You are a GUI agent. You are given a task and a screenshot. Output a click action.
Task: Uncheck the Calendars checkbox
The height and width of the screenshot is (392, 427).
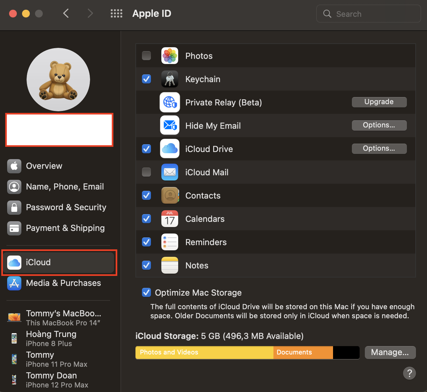tap(146, 219)
